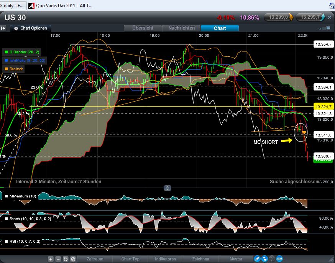
Task: Select the yellow 13.324,7 price line label
Action: pos(324,107)
